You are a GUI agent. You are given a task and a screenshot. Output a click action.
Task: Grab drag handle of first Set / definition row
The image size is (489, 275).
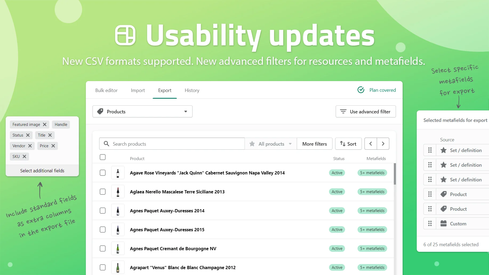(430, 150)
